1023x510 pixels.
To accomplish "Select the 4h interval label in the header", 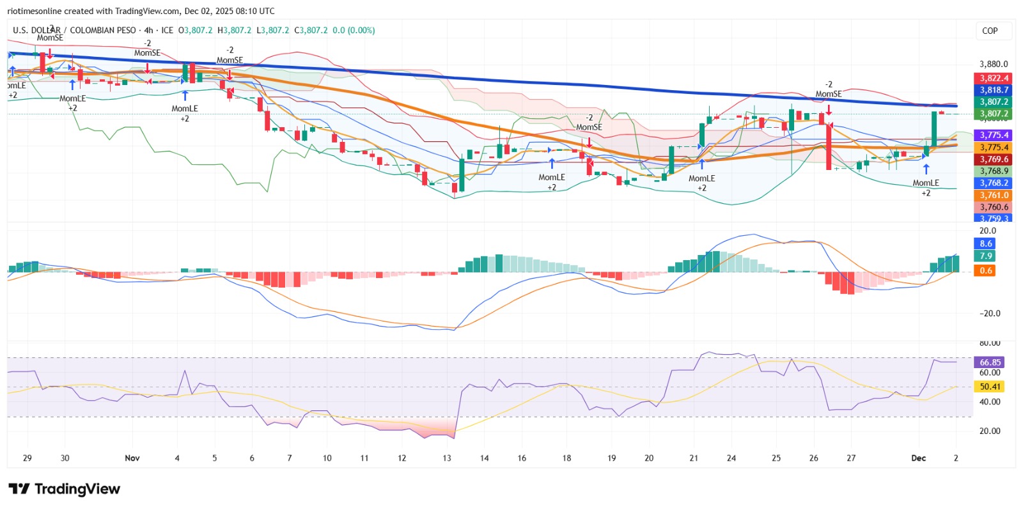I will tap(148, 30).
